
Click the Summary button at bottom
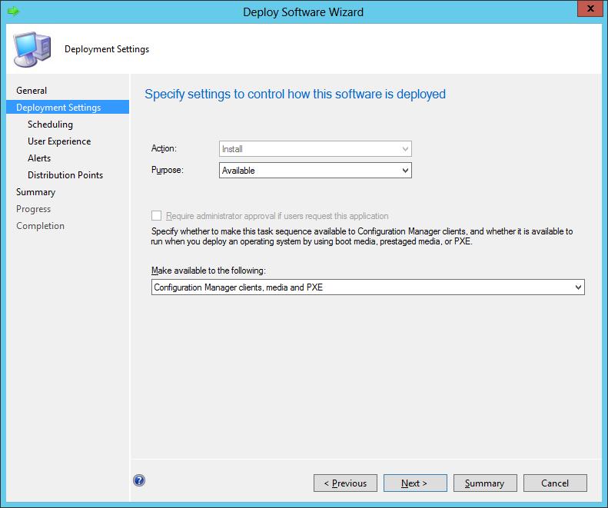(485, 483)
